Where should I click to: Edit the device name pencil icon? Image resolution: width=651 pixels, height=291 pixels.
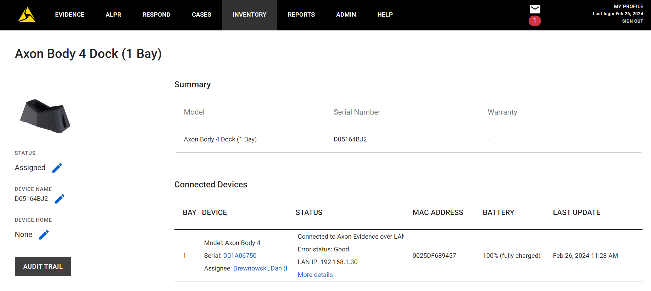60,199
